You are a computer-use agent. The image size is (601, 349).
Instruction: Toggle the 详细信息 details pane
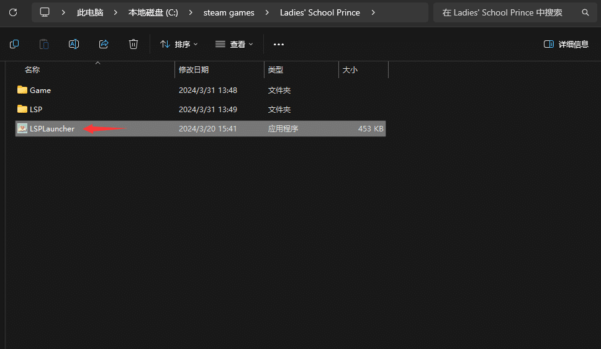(x=566, y=45)
